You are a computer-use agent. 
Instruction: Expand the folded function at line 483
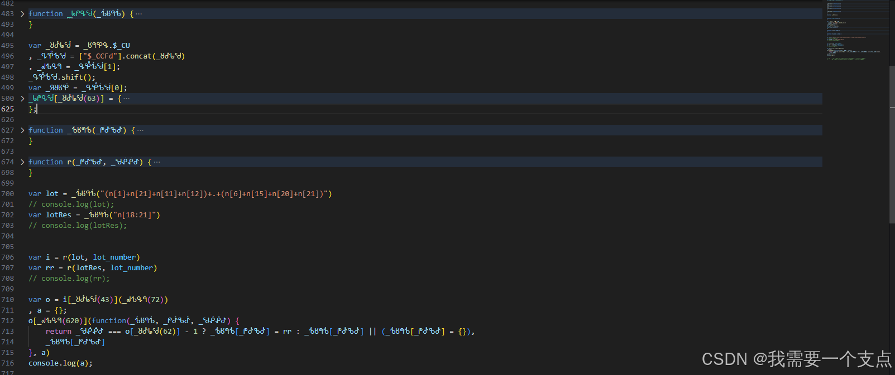[x=22, y=14]
